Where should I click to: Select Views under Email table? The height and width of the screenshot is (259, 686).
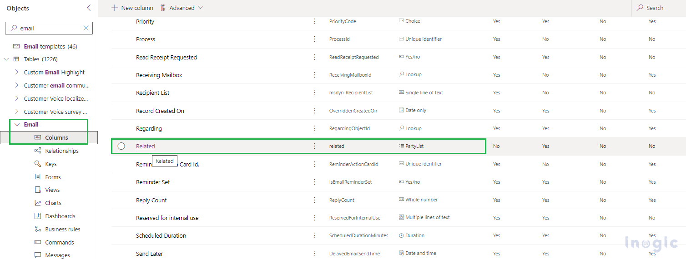coord(52,190)
